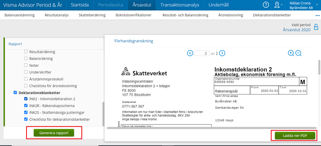
Task: Open the Underhåll dropdown menu
Action: [219, 5]
